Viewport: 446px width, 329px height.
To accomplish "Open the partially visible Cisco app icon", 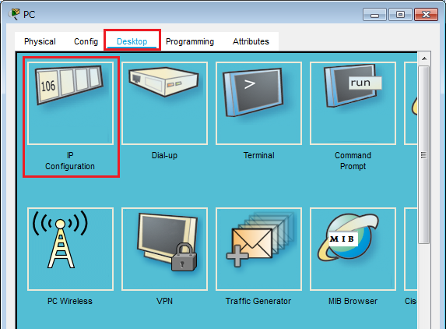I will (411, 249).
